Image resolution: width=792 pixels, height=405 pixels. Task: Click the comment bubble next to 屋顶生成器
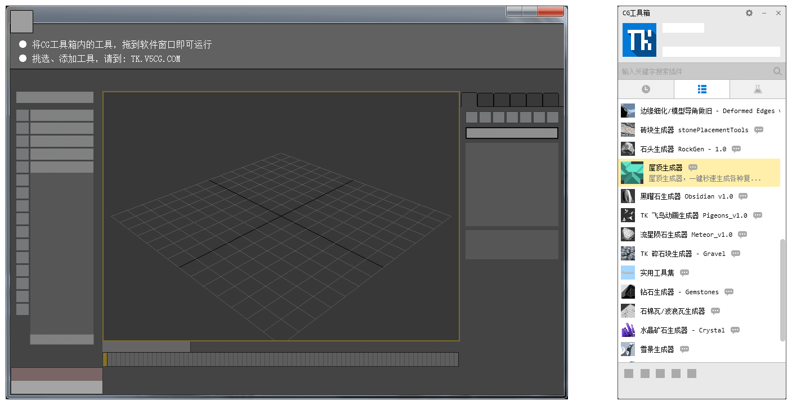point(692,167)
